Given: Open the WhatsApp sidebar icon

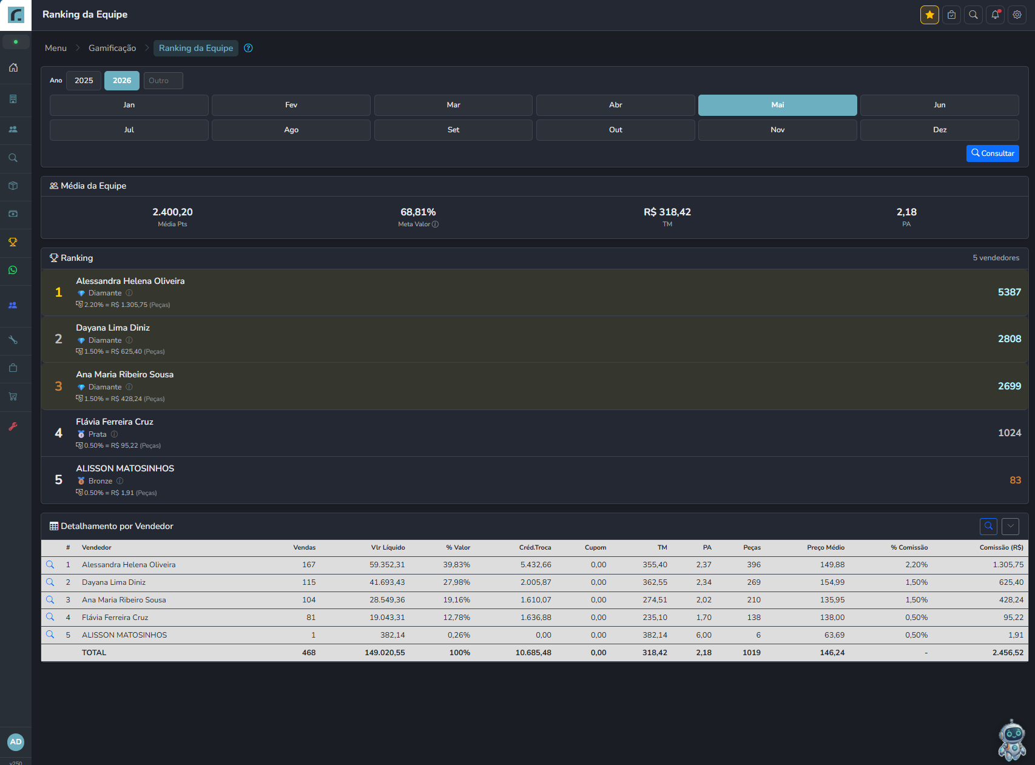Looking at the screenshot, I should click(x=13, y=270).
